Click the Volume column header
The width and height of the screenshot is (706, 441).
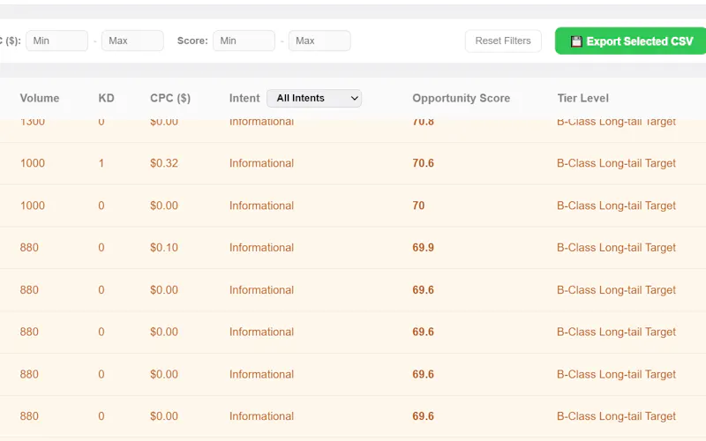40,98
